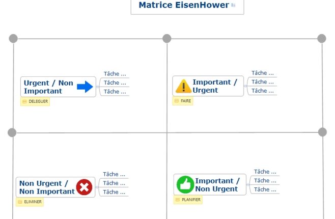Select the Matrice EisenHower title topic
Image resolution: width=335 pixels, height=219 pixels.
point(184,5)
